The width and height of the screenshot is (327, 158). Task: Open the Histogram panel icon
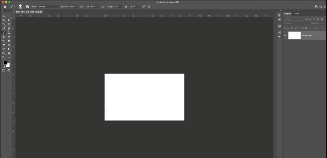pos(279,20)
